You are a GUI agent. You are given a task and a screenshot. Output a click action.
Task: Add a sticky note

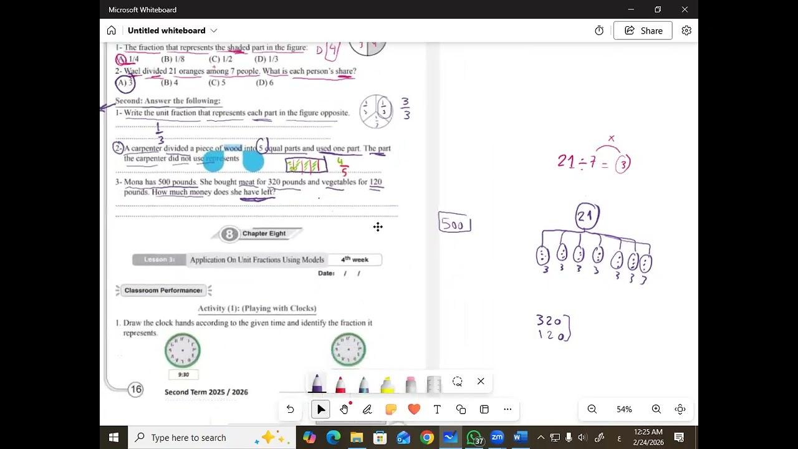391,409
